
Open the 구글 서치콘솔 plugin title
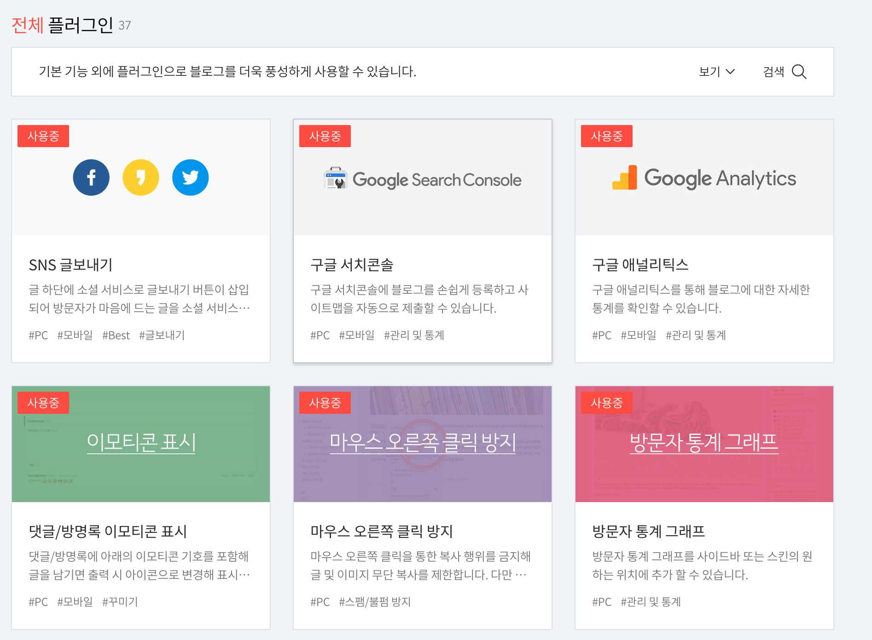[x=352, y=265]
